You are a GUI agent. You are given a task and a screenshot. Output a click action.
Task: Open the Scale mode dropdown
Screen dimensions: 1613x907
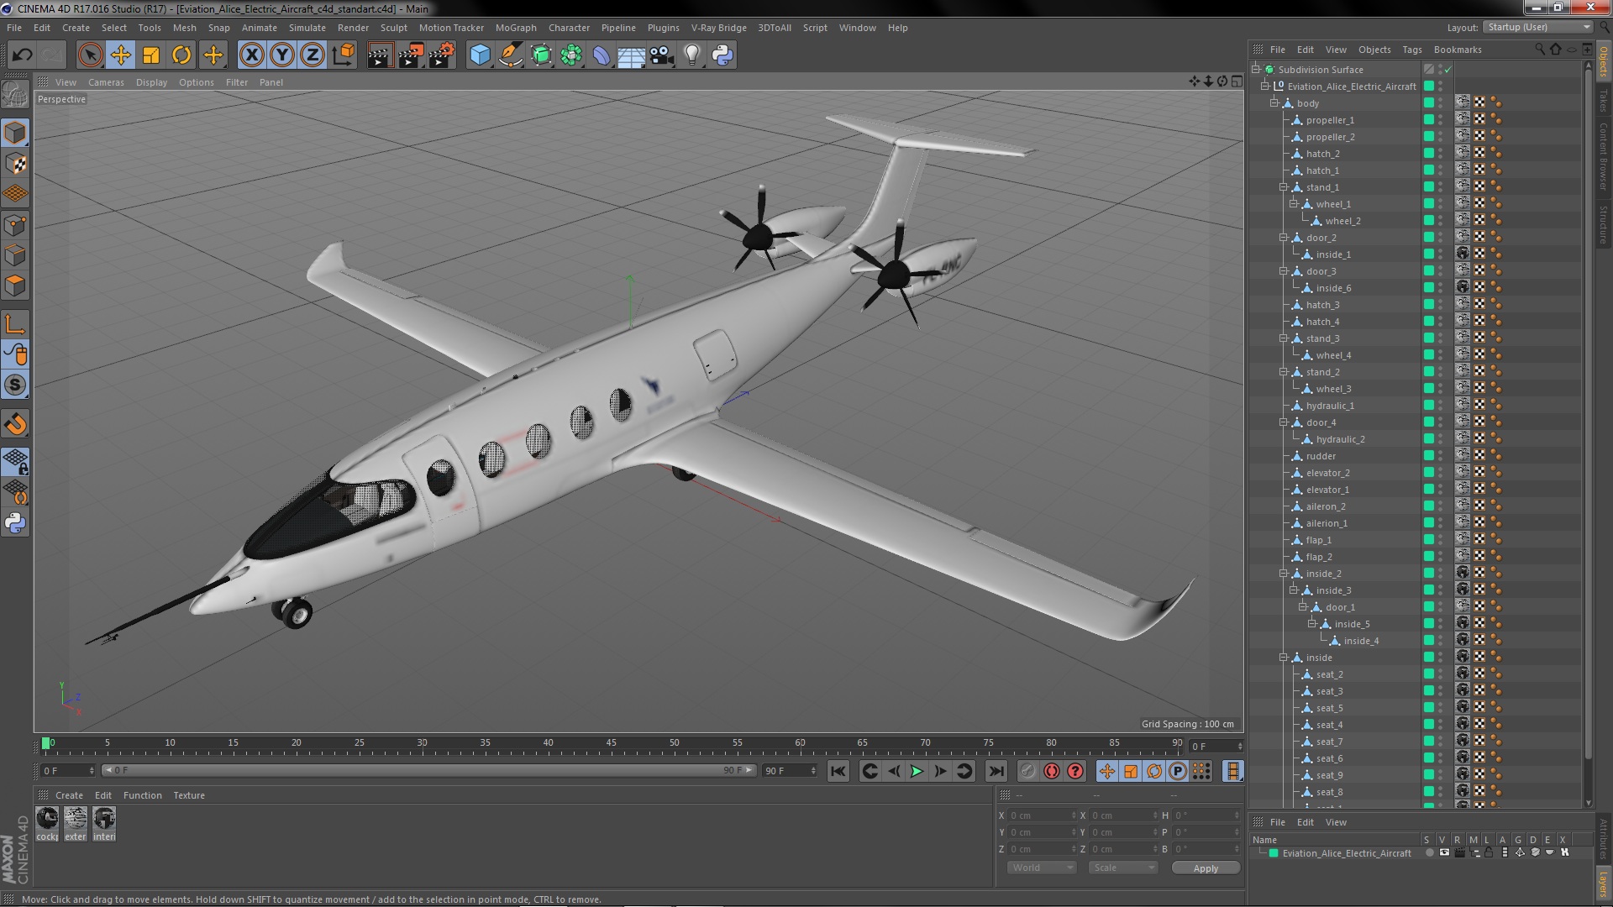point(1123,868)
